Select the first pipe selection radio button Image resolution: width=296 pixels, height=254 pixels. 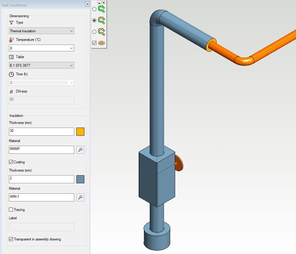click(x=94, y=9)
